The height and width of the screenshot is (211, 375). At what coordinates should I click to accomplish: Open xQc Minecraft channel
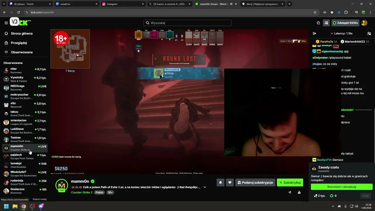[x=25, y=105]
